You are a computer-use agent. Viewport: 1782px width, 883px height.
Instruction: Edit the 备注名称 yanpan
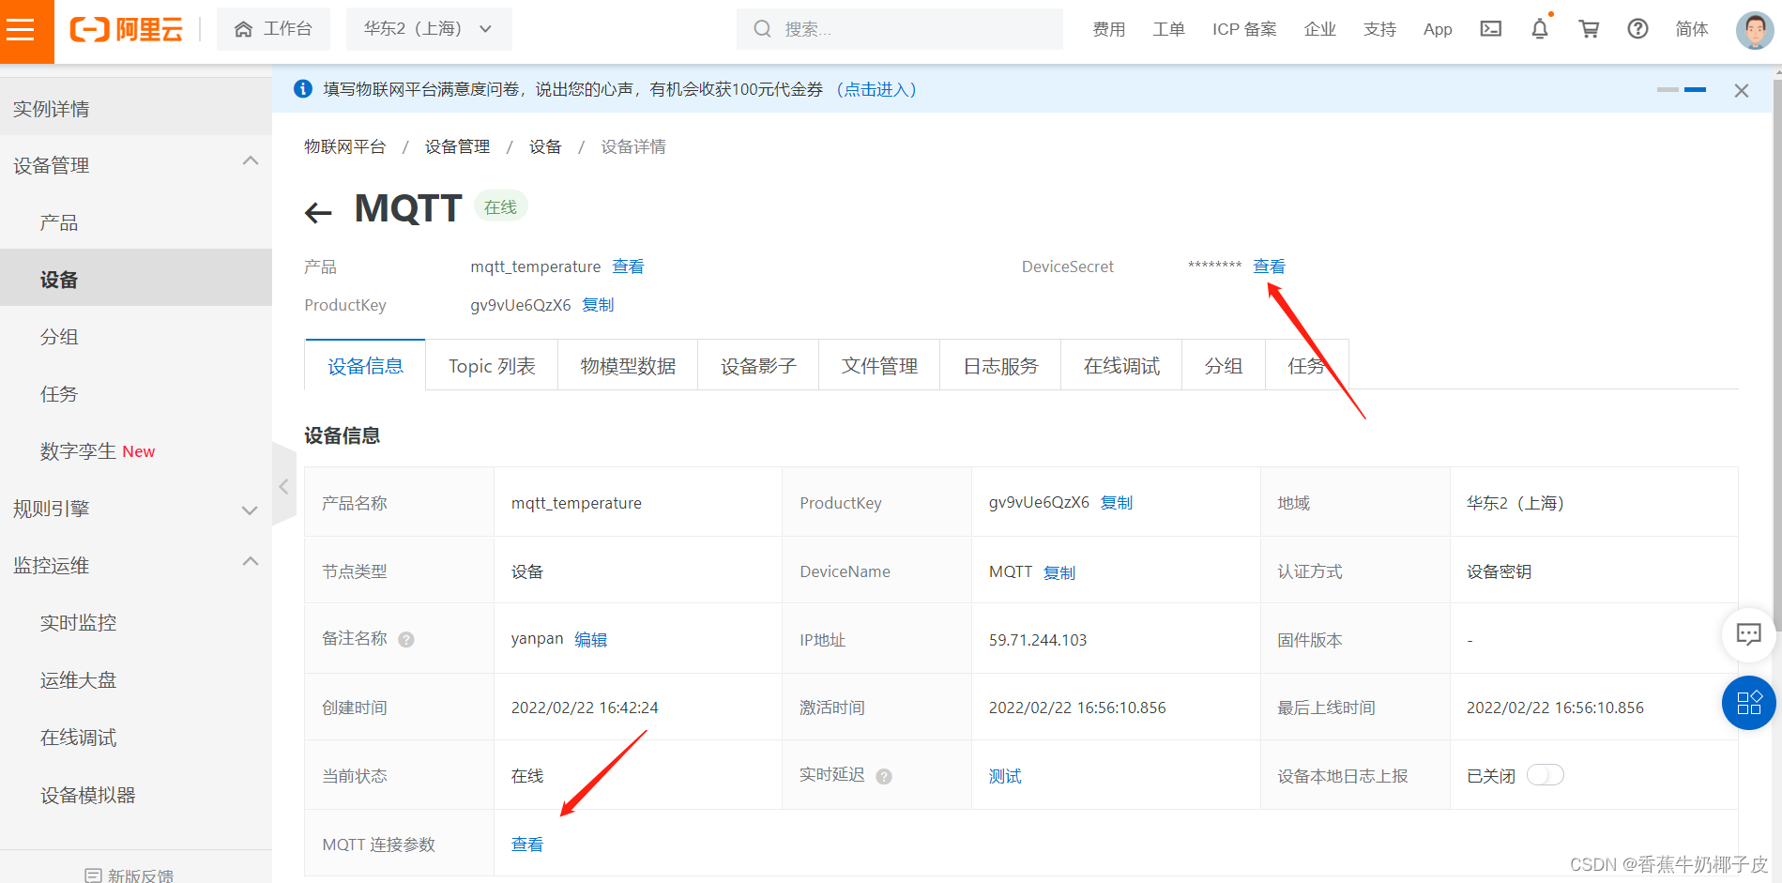coord(590,640)
